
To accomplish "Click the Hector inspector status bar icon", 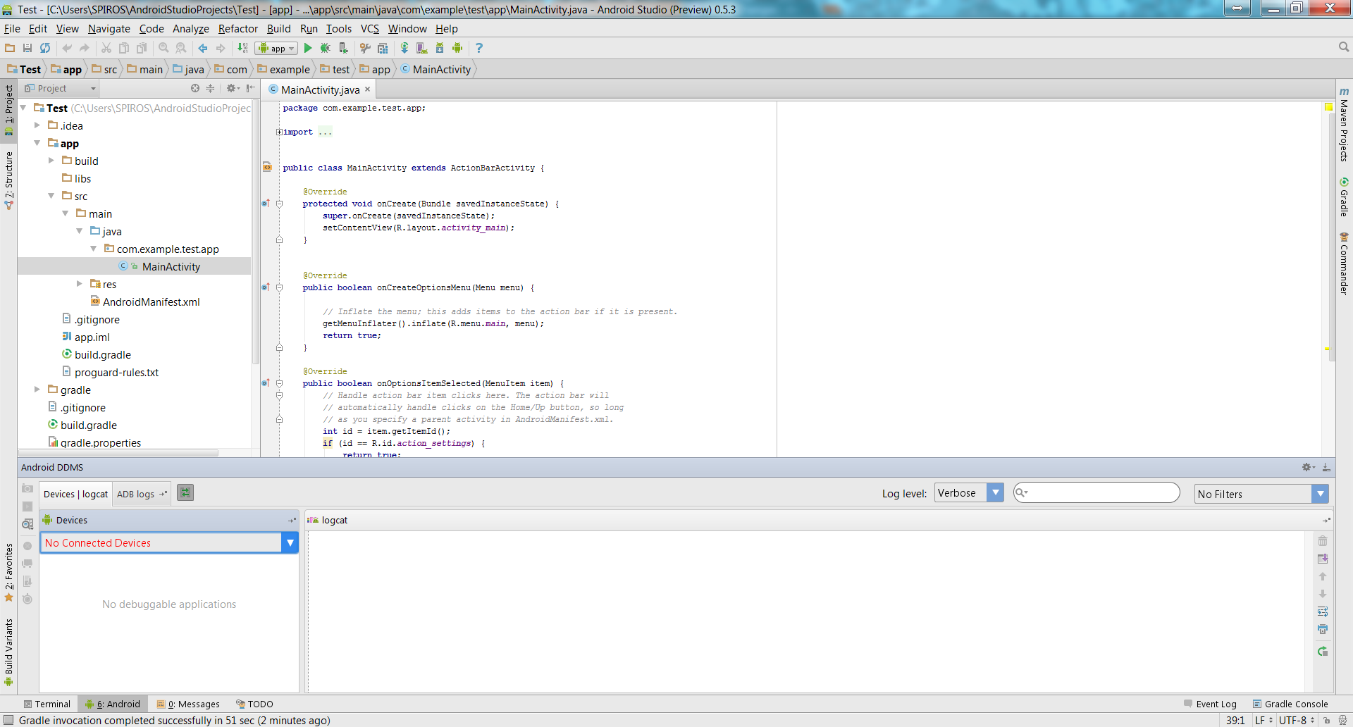I will pyautogui.click(x=1342, y=720).
